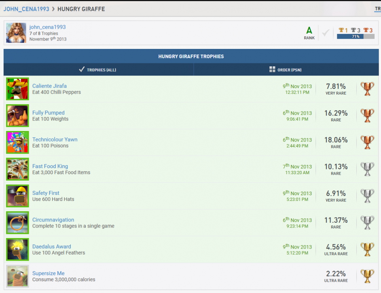Click the gold trophy cup beside Daedalus Award

tap(367, 249)
